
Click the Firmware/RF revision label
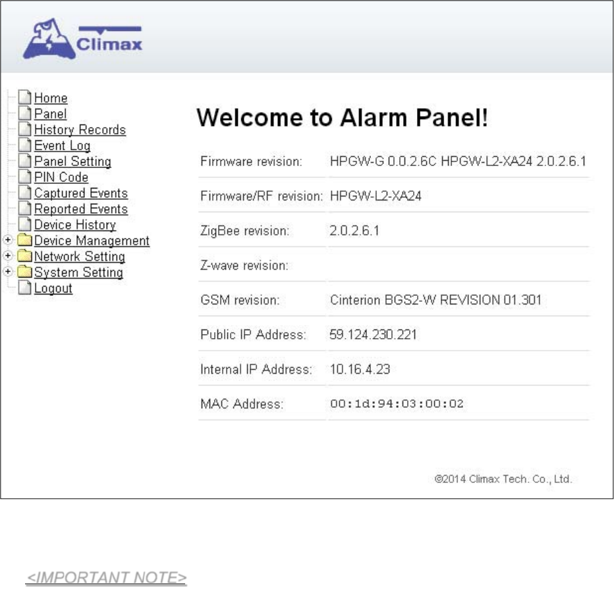(x=262, y=196)
